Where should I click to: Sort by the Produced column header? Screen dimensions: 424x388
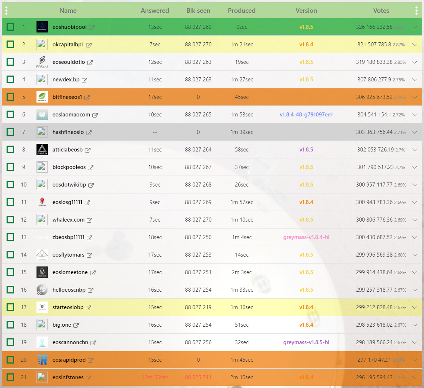pyautogui.click(x=242, y=11)
